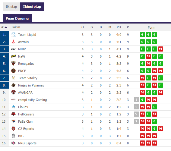Click compLexity Gaming's gray question mark badge

pyautogui.click(x=136, y=100)
